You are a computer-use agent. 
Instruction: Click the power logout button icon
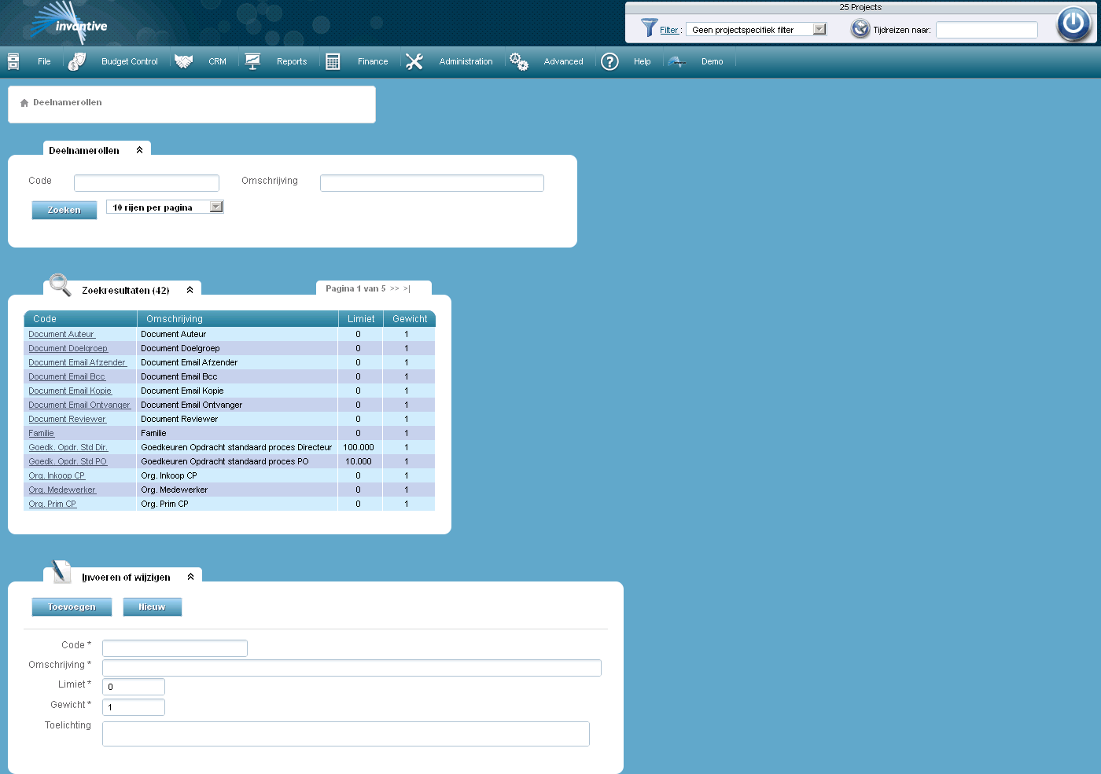(x=1073, y=23)
